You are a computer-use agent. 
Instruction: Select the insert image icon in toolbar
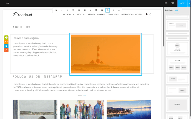click(102, 10)
